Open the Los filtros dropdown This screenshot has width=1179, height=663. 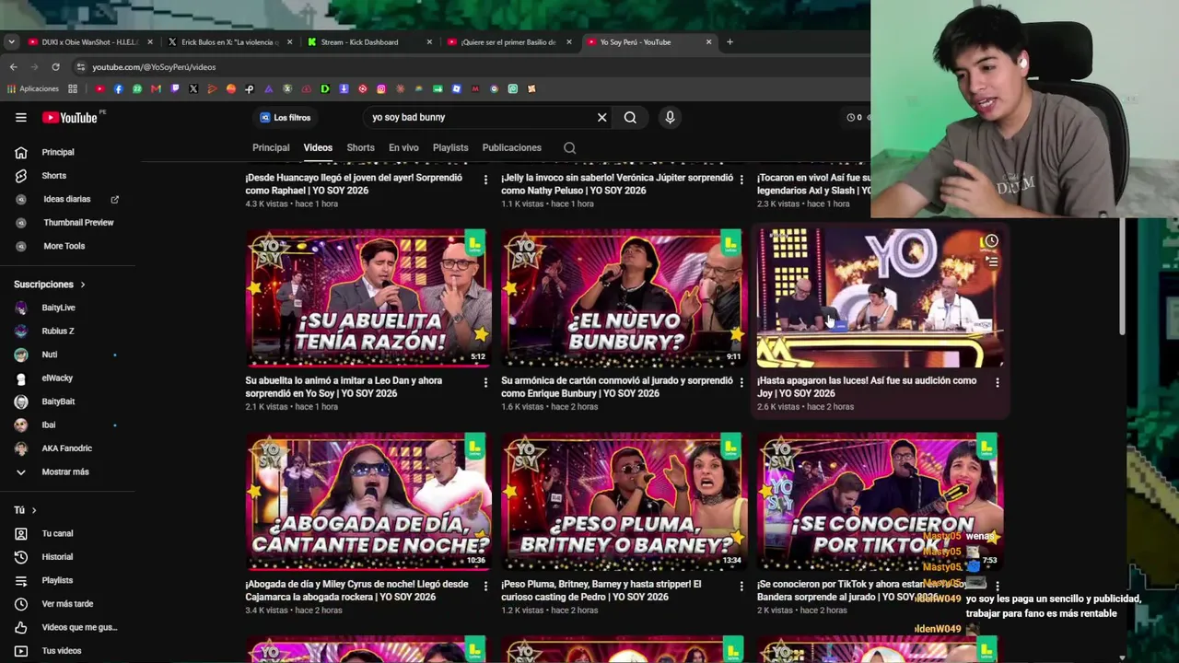(x=286, y=118)
